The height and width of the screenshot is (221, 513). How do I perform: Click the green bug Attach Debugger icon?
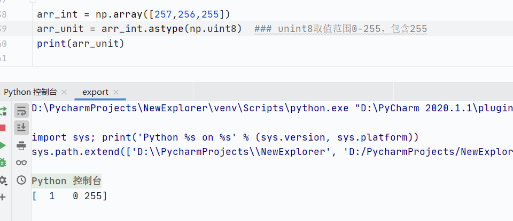tap(3, 162)
